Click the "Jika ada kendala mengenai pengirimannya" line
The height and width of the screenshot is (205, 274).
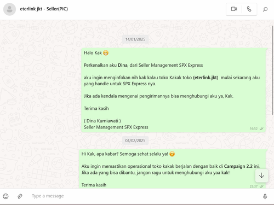[158, 96]
